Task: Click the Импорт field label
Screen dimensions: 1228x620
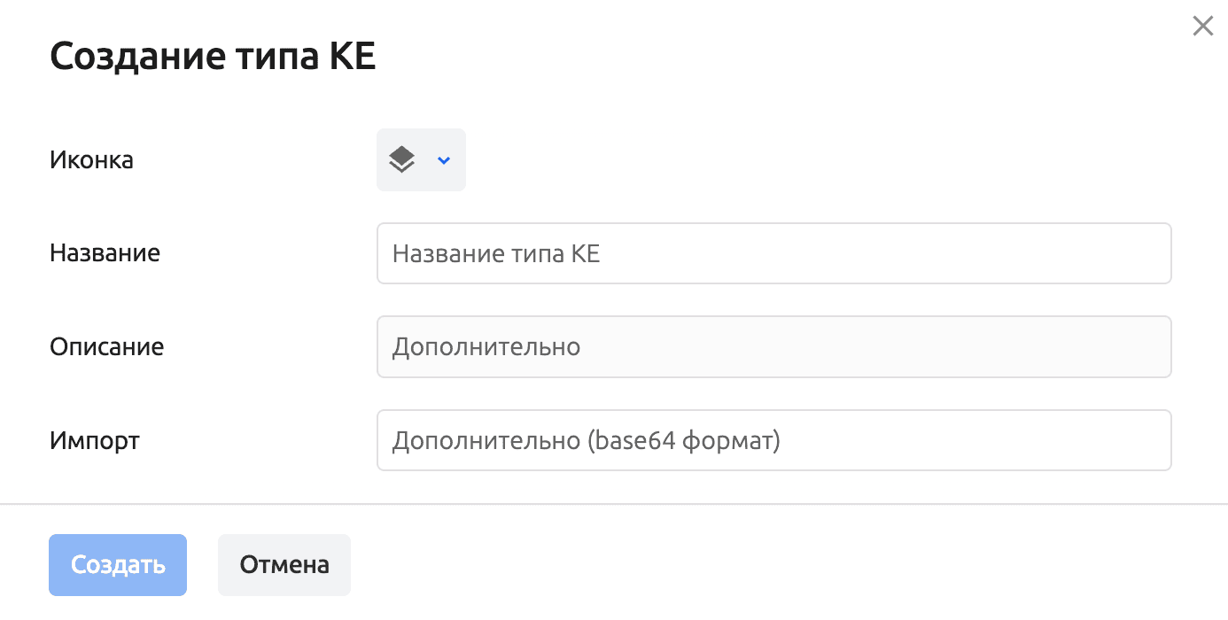Action: [x=94, y=440]
